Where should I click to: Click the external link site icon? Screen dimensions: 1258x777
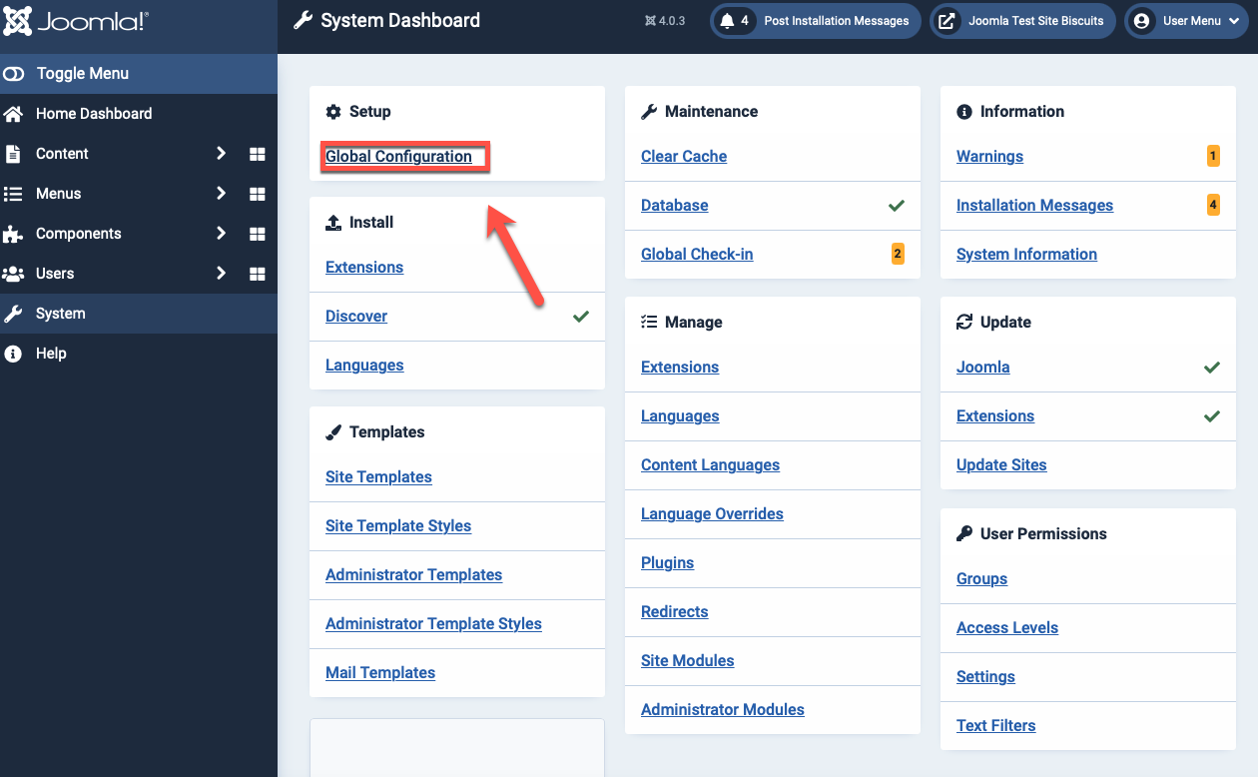(946, 21)
